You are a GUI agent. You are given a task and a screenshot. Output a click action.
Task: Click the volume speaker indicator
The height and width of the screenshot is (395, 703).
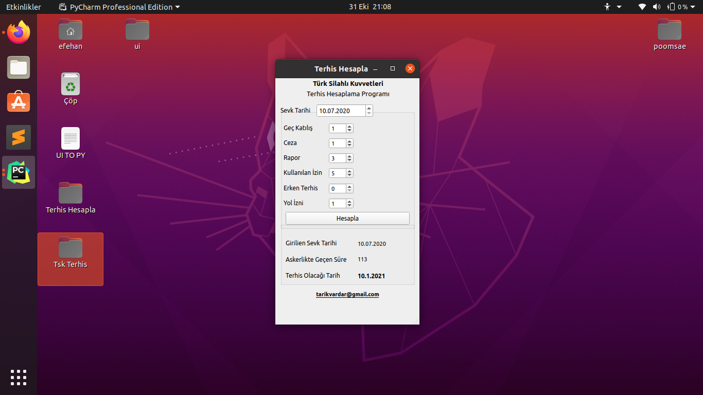[656, 7]
